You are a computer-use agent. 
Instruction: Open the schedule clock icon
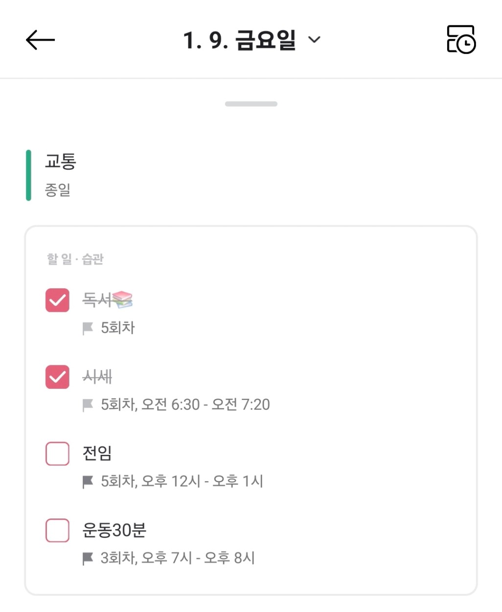coord(461,40)
